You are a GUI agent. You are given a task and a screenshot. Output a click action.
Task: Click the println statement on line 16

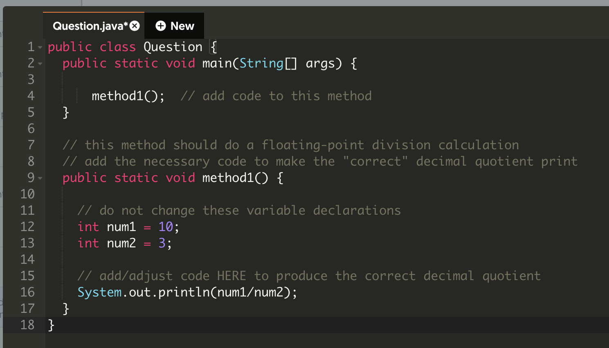[x=184, y=292]
